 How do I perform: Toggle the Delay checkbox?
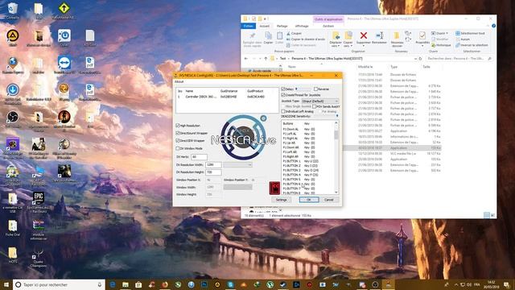point(283,89)
